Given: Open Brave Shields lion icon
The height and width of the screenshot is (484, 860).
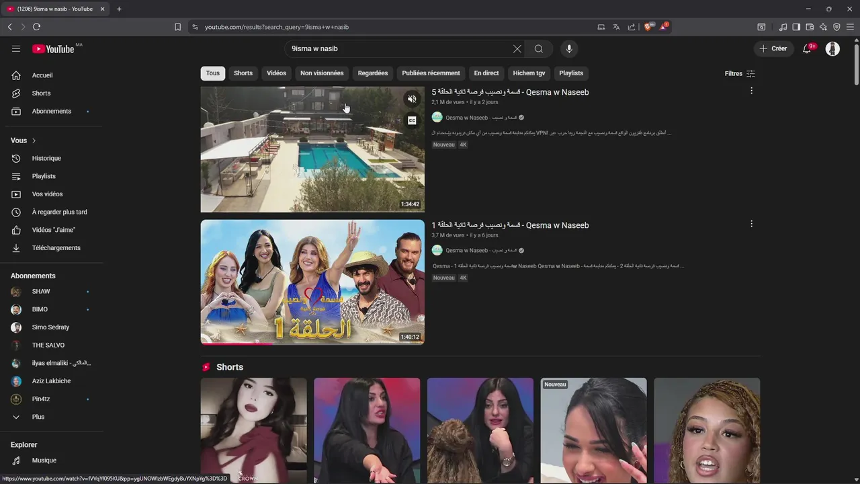Looking at the screenshot, I should [649, 27].
